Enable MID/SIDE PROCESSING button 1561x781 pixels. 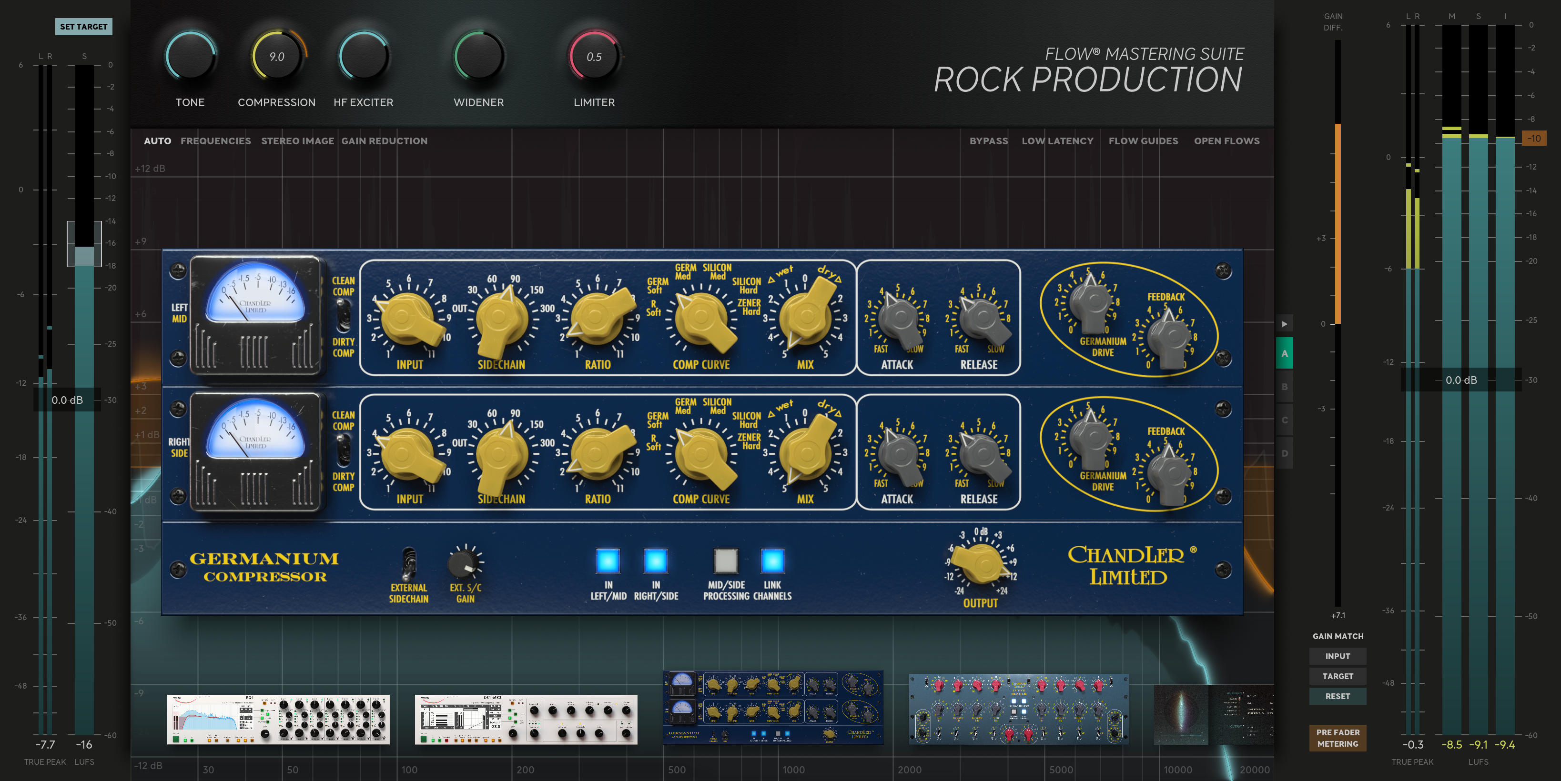[x=726, y=561]
